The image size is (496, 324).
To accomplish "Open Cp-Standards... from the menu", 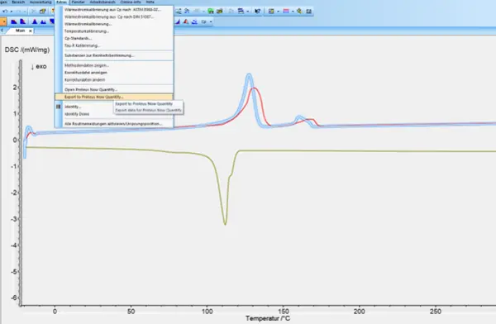I will (x=114, y=38).
